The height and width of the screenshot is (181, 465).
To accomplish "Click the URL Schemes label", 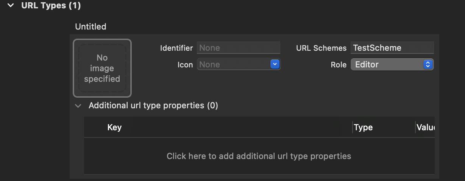I will point(321,48).
